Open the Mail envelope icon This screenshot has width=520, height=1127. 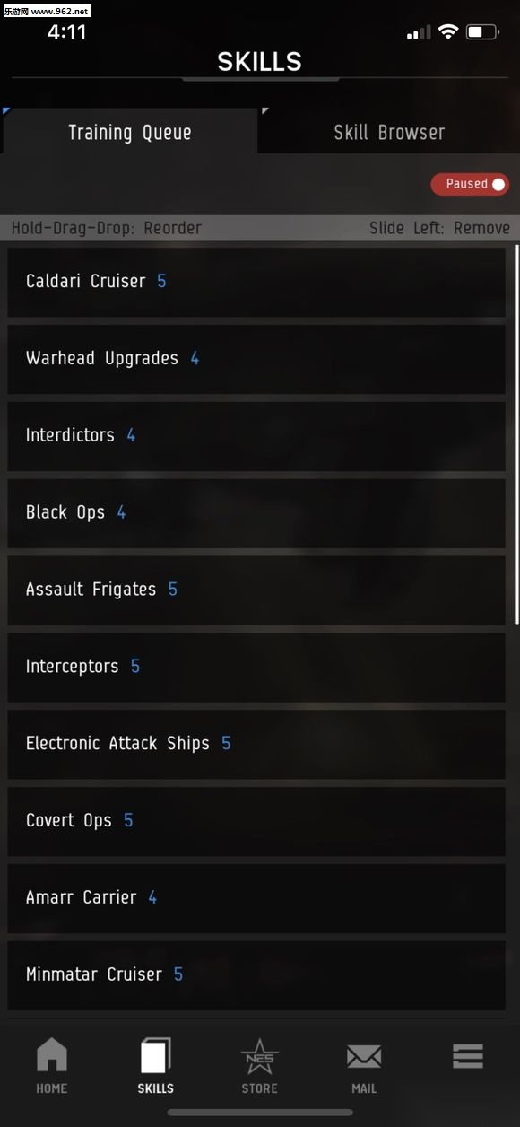pyautogui.click(x=364, y=1057)
